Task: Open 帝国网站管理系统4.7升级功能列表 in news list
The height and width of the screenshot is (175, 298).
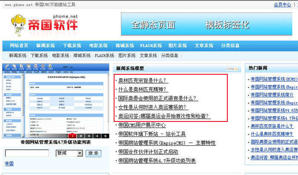Action: point(157,161)
